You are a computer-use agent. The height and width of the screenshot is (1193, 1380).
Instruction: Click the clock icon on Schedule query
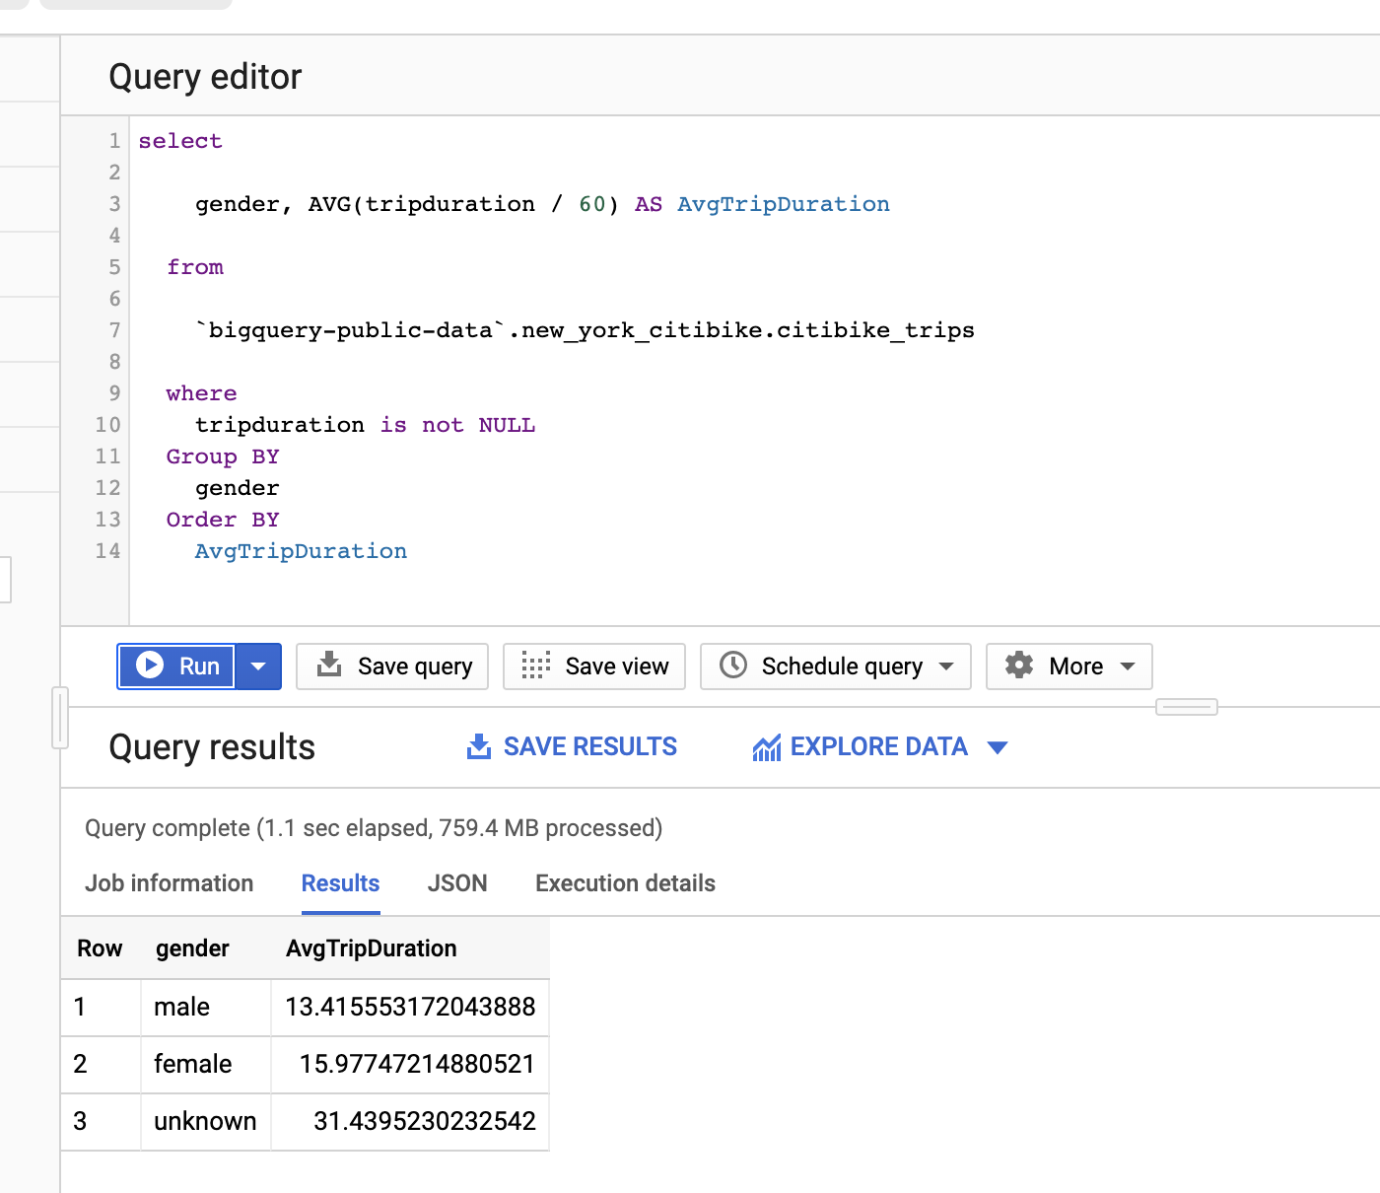click(733, 666)
